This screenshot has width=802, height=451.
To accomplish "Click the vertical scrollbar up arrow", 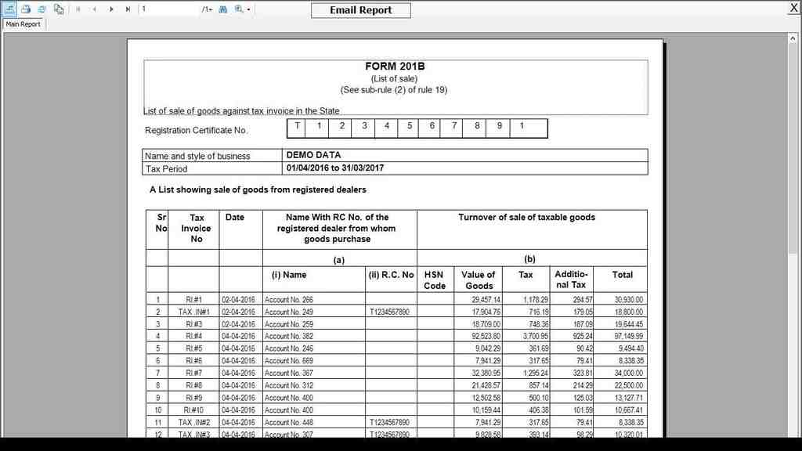I will point(793,38).
